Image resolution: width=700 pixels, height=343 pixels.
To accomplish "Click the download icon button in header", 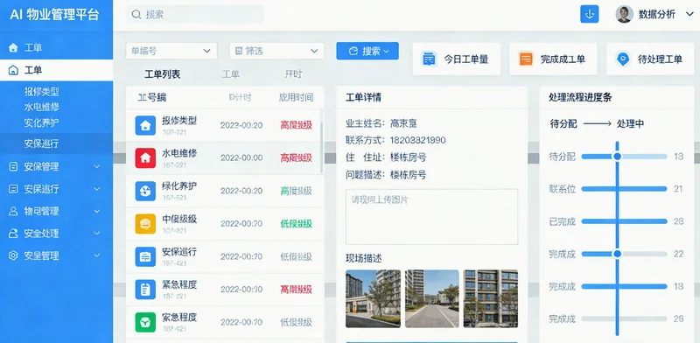I will 589,14.
